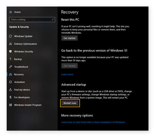The width and height of the screenshot is (155, 137).
Task: Open Windows Update settings page
Action: [x=23, y=36]
